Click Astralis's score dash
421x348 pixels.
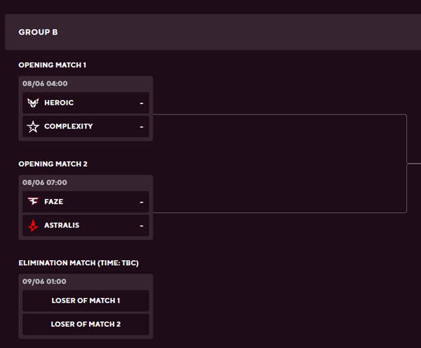142,226
